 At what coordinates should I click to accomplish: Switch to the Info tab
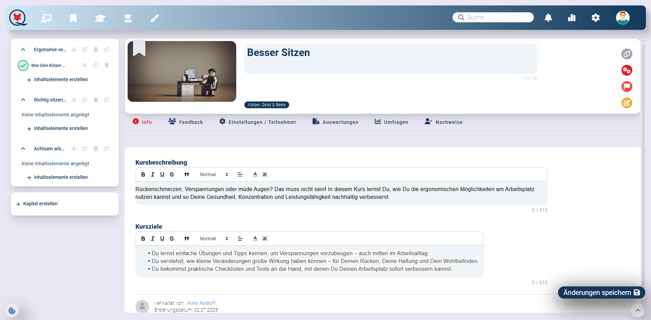coord(142,122)
